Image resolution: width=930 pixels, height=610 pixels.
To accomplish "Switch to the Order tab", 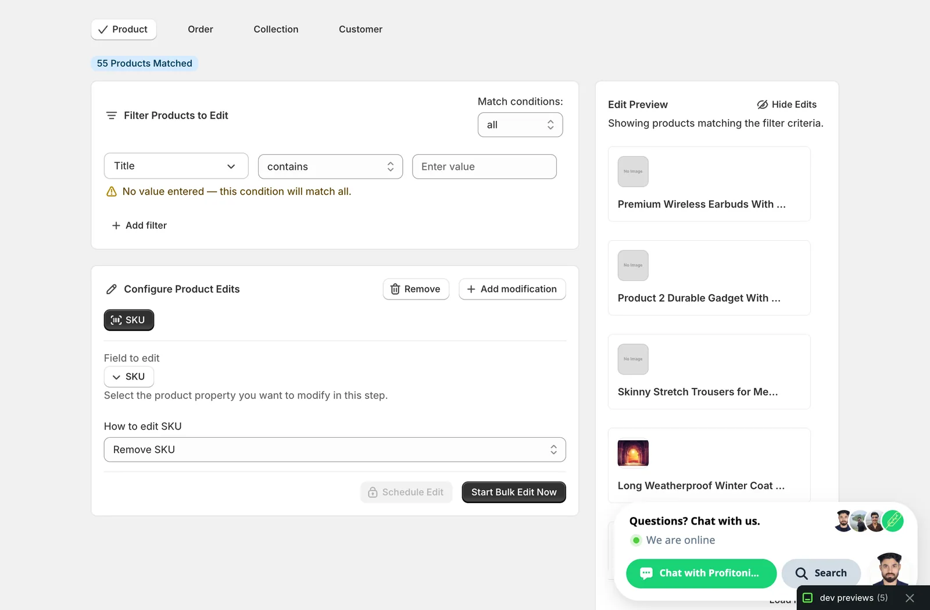I will point(201,30).
